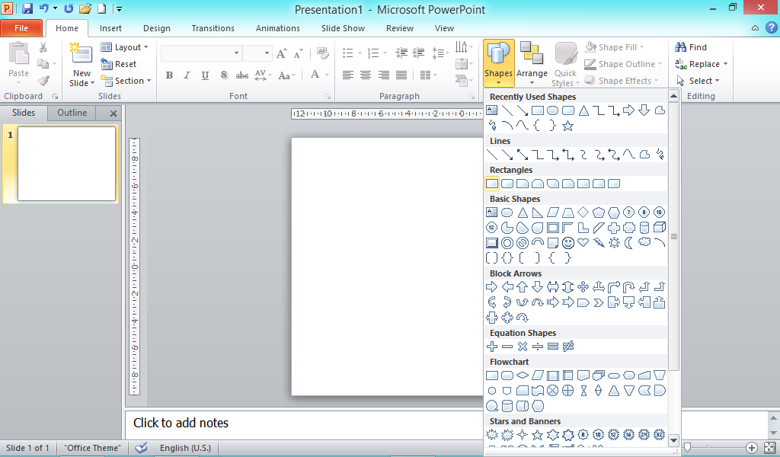Toggle strikethrough formatting

click(243, 75)
